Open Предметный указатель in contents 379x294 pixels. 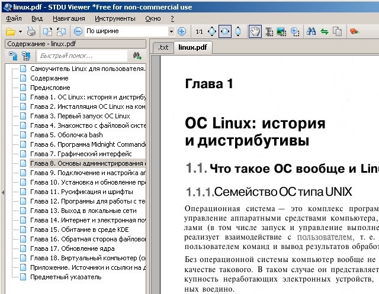coord(65,277)
